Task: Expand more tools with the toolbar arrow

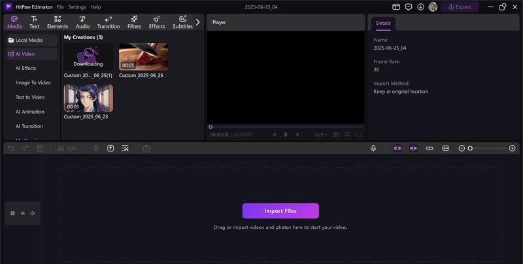Action: tap(198, 22)
